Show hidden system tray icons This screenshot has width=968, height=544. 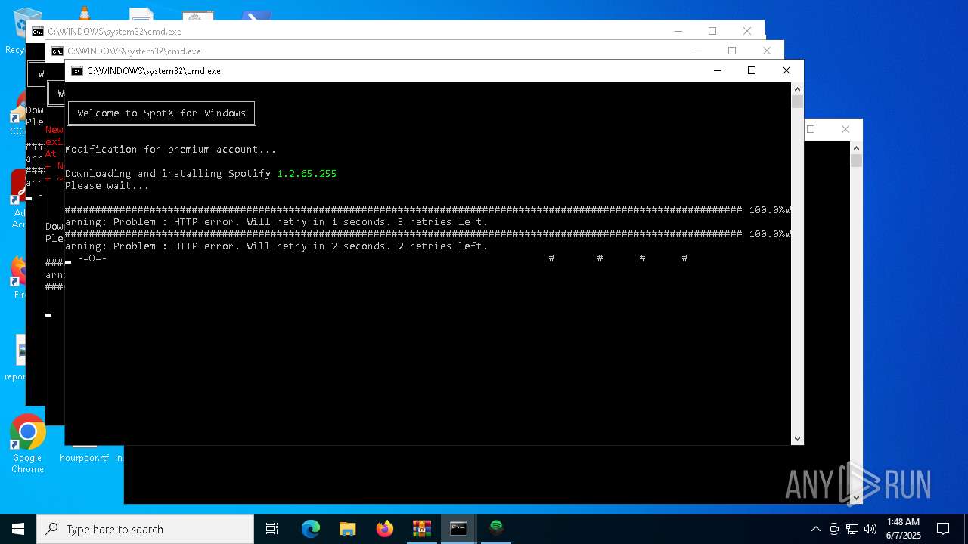pyautogui.click(x=815, y=529)
